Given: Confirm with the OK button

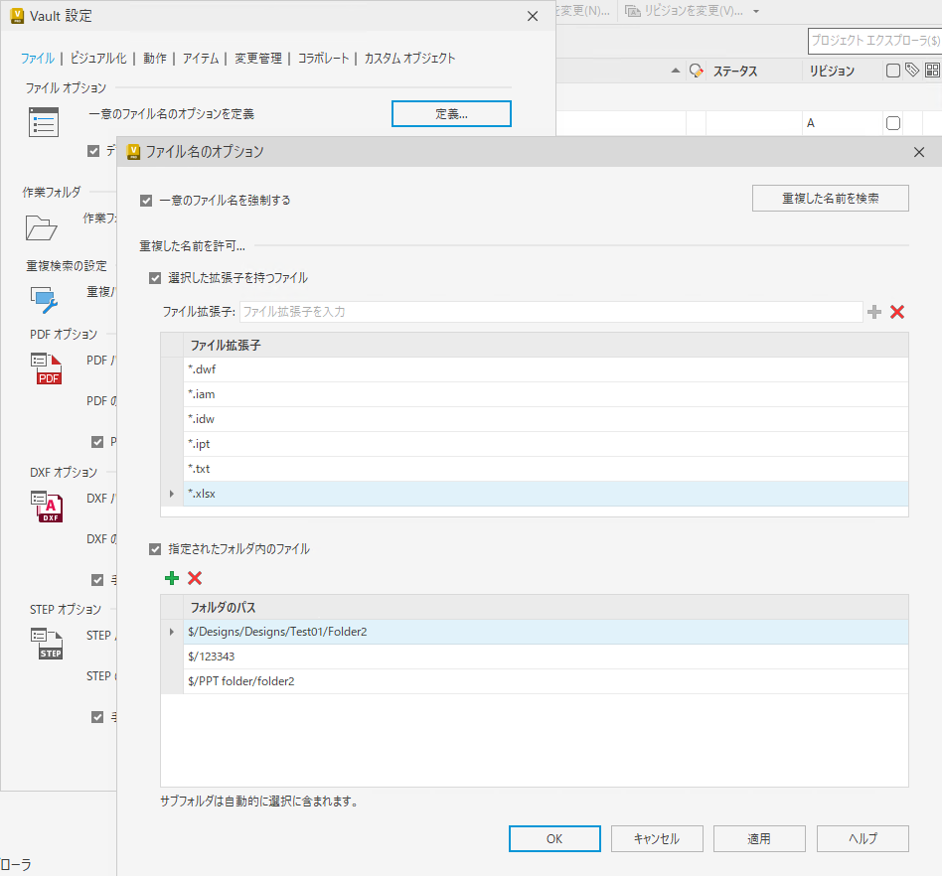Looking at the screenshot, I should [554, 839].
